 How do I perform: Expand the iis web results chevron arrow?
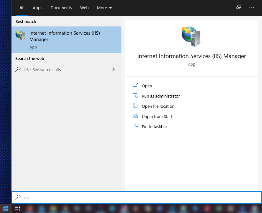point(113,69)
